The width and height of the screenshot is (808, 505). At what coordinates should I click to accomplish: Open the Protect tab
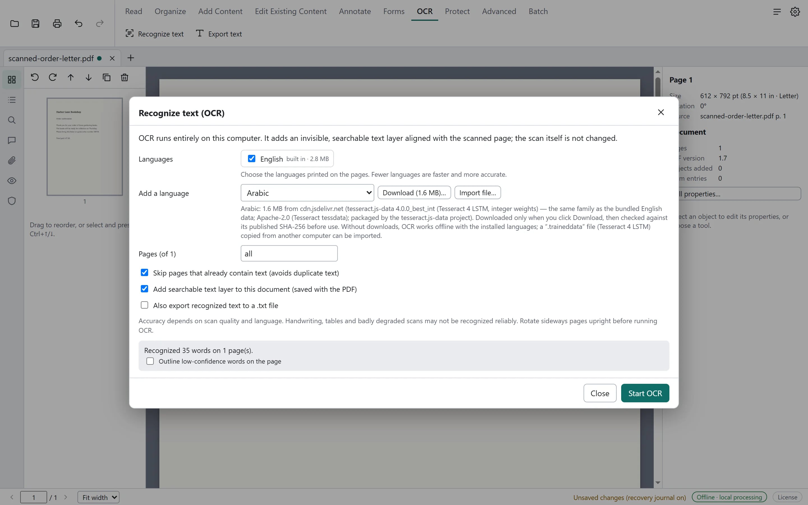point(457,11)
